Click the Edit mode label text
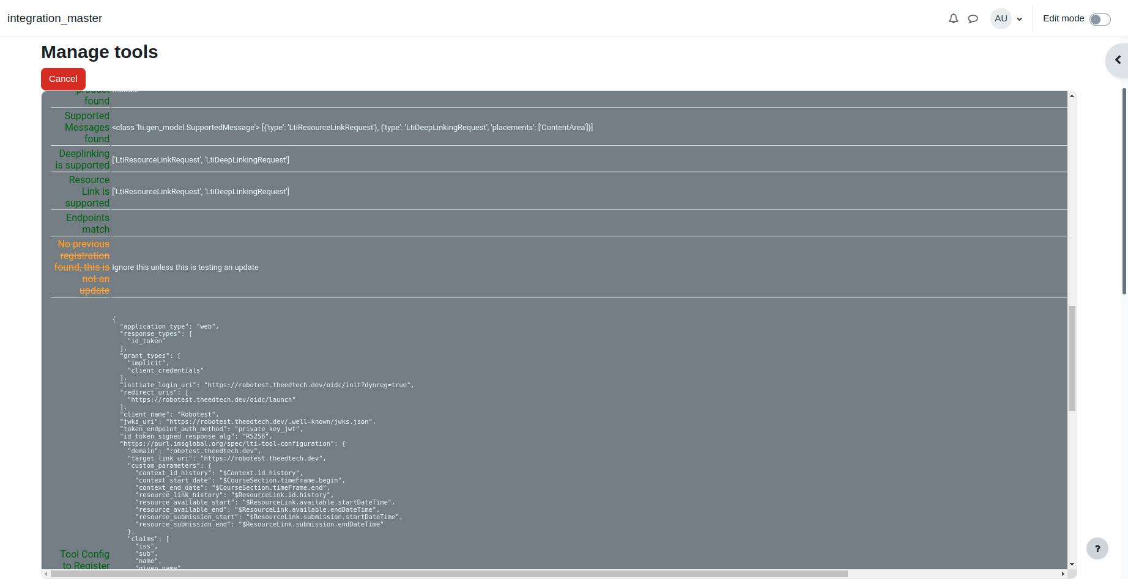This screenshot has width=1128, height=579. pyautogui.click(x=1064, y=18)
